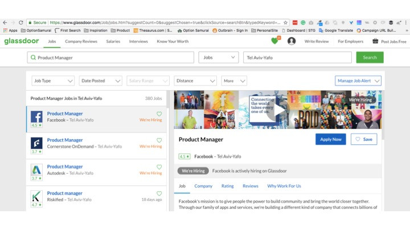Open the Salary Range dropdown
The image size is (410, 230).
pyautogui.click(x=148, y=81)
